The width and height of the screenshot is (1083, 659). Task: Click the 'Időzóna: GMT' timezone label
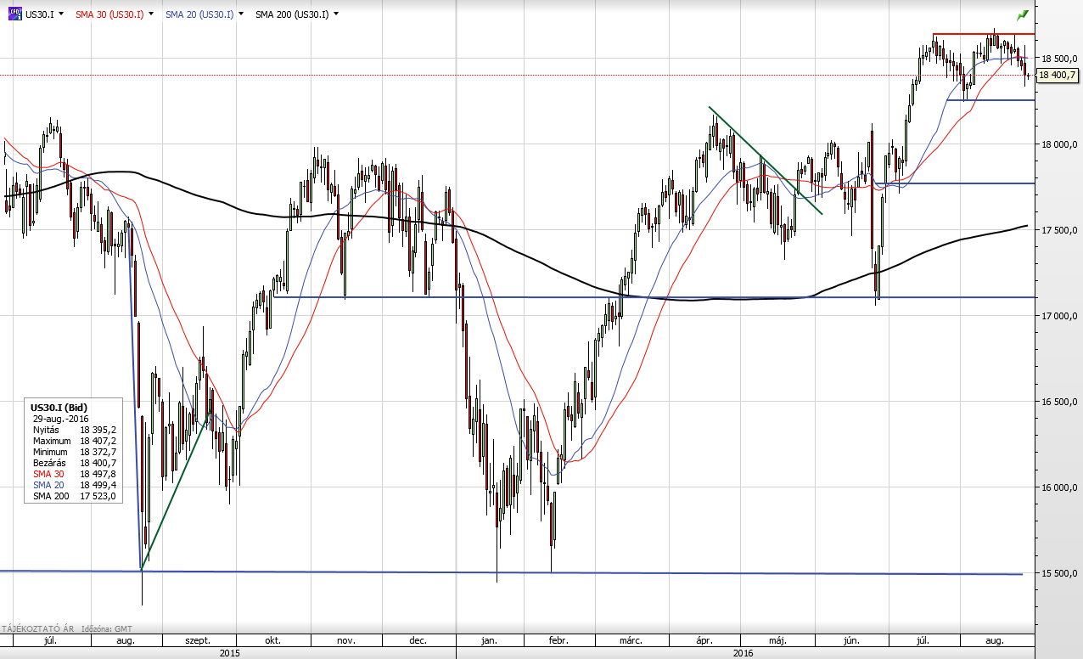pyautogui.click(x=106, y=629)
